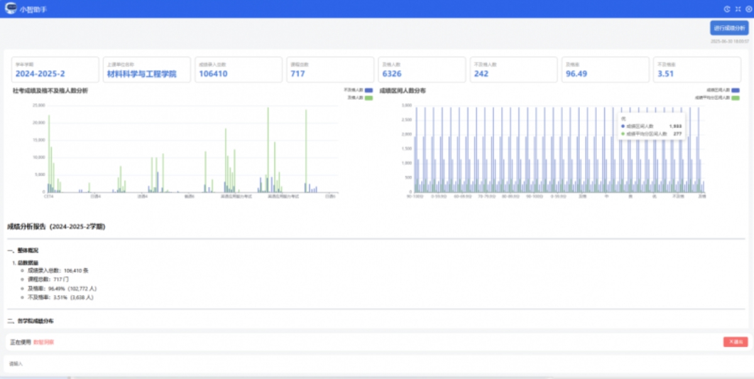Screen dimensions: 754x379
Task: Click the fullscreen expand icon in header
Action: pyautogui.click(x=738, y=9)
